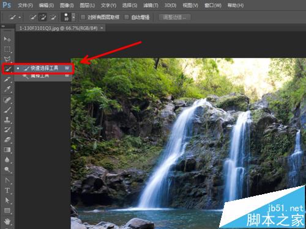Select the Move tool
This screenshot has height=229, width=306.
point(7,39)
